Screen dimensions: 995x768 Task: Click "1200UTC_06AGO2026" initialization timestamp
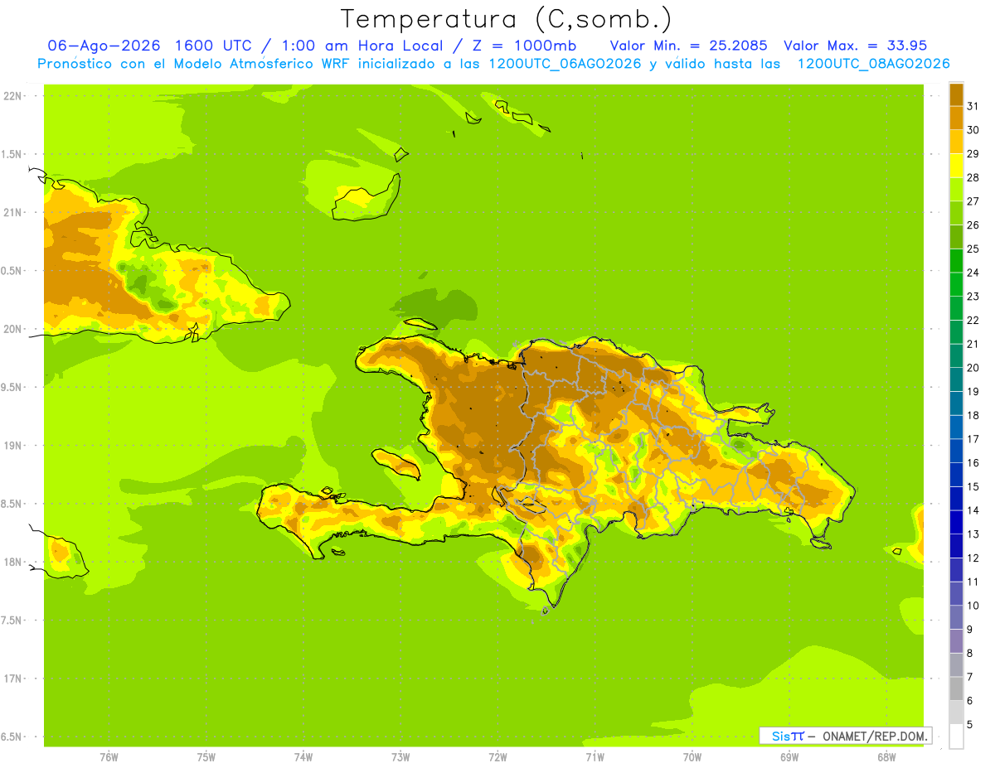[x=566, y=64]
